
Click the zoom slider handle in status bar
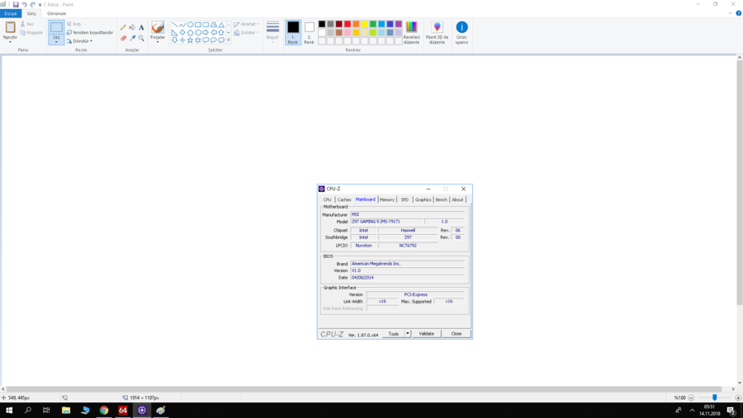(x=715, y=397)
